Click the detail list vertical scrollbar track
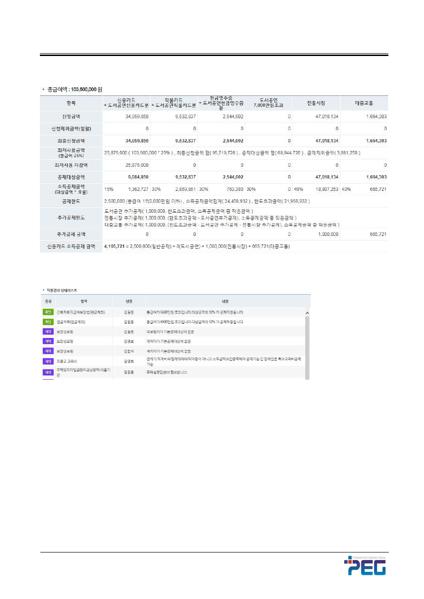The width and height of the screenshot is (424, 599). (307, 346)
